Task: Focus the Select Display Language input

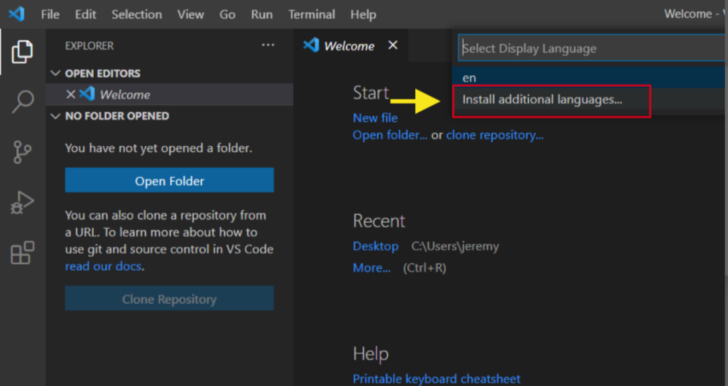Action: (x=592, y=49)
